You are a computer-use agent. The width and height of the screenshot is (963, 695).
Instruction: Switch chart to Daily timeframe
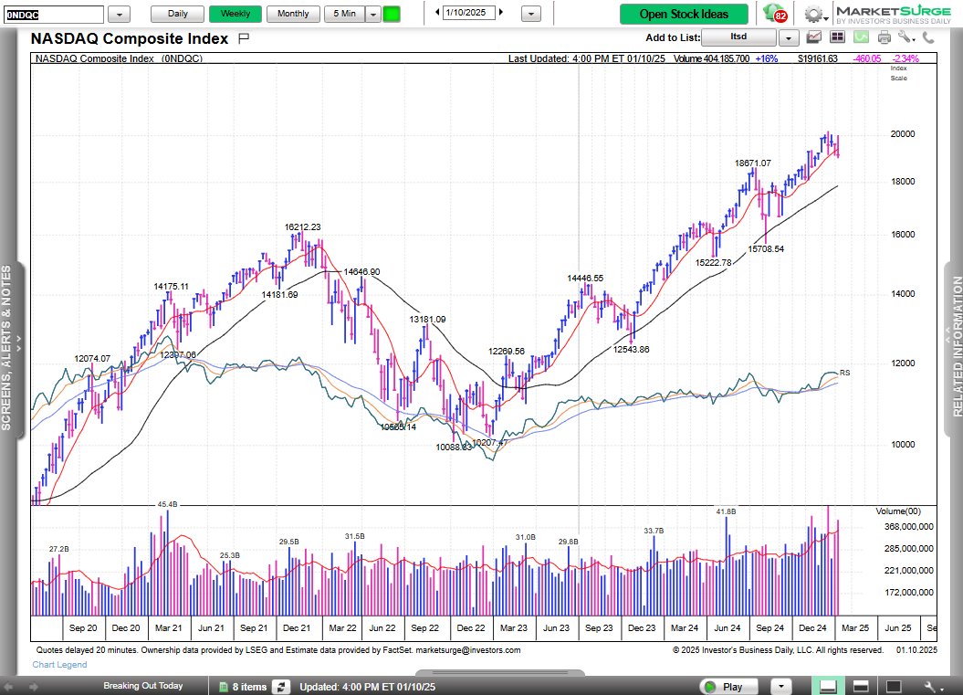click(x=177, y=14)
